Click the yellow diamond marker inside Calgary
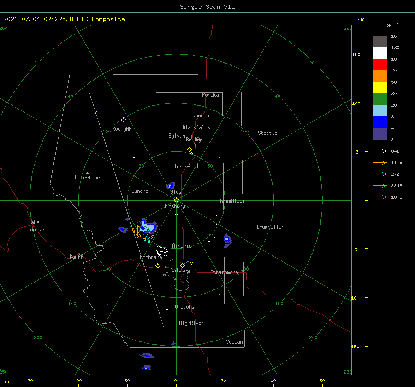This screenshot has width=415, height=387. pos(182,265)
